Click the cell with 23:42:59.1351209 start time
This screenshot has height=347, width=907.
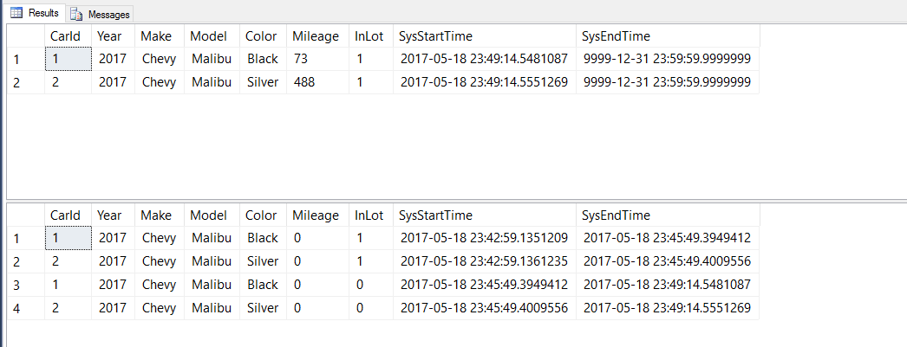point(484,238)
